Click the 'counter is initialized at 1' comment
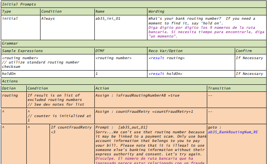Viewport: 267px width, 164px height. point(59,118)
